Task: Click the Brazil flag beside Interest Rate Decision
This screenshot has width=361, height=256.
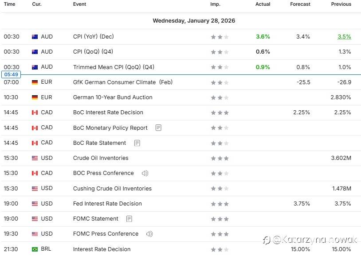Action: [x=35, y=249]
